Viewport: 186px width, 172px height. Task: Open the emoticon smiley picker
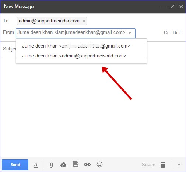(x=99, y=164)
